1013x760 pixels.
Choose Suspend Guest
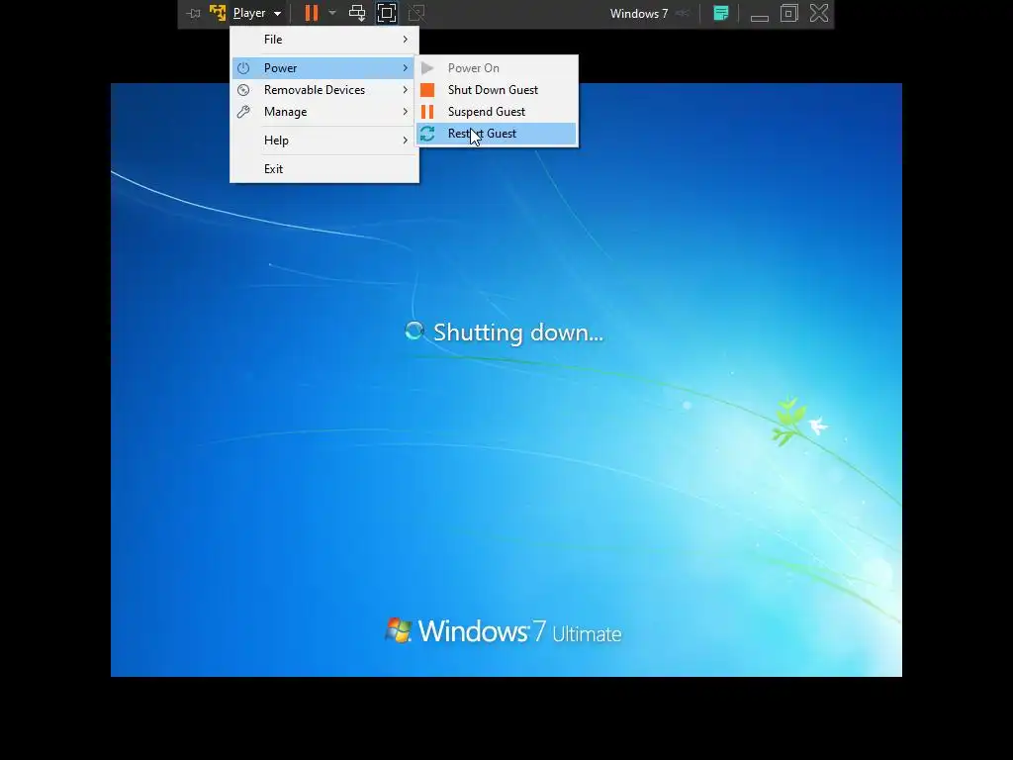coord(497,112)
